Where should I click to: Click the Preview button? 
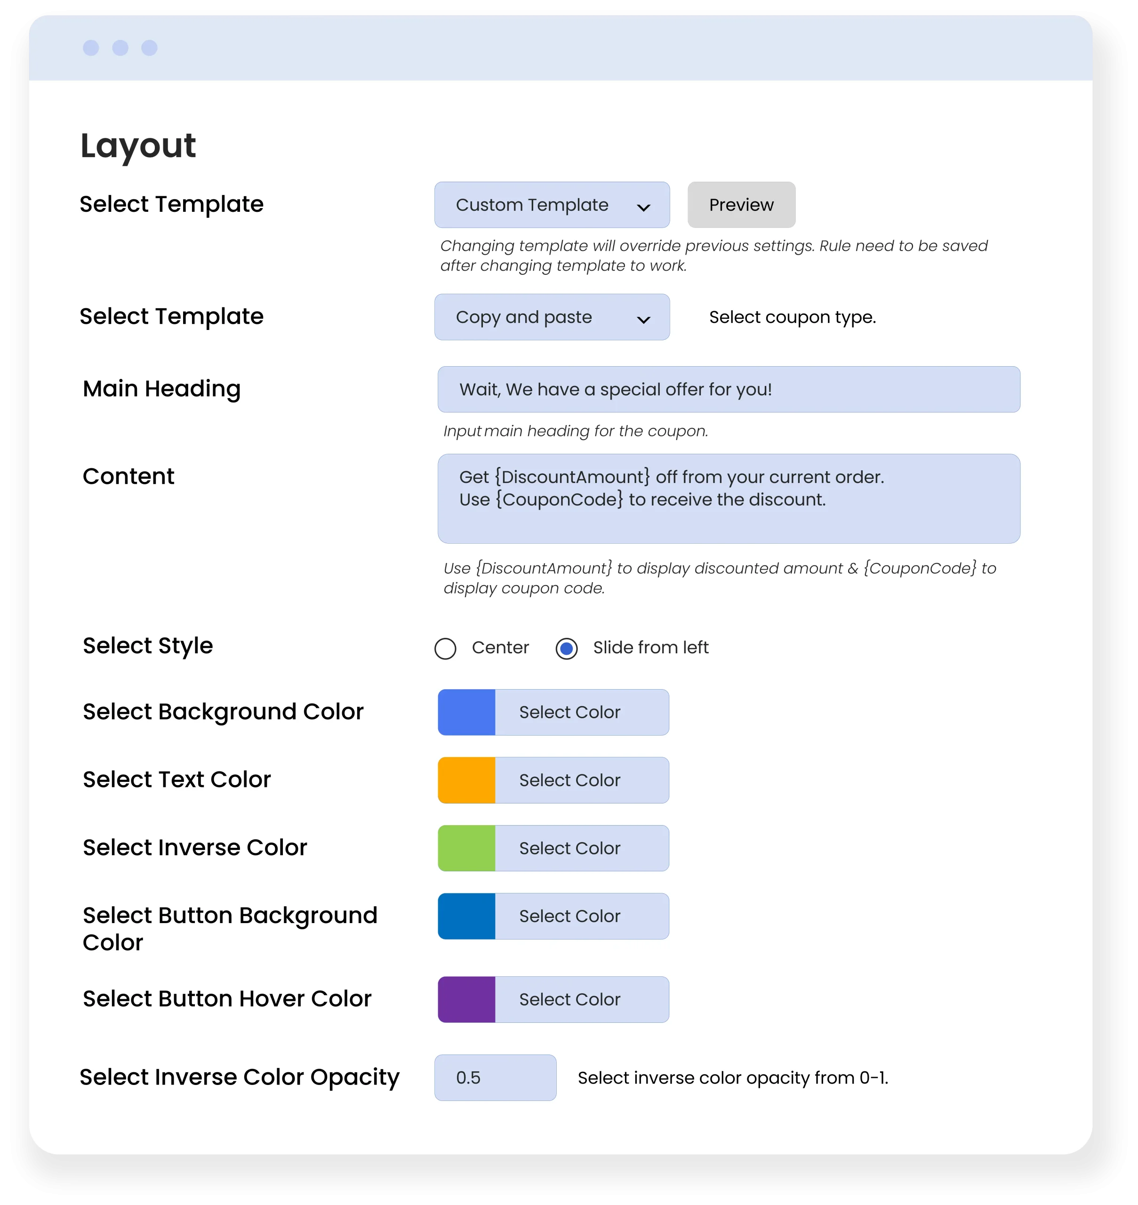click(741, 205)
